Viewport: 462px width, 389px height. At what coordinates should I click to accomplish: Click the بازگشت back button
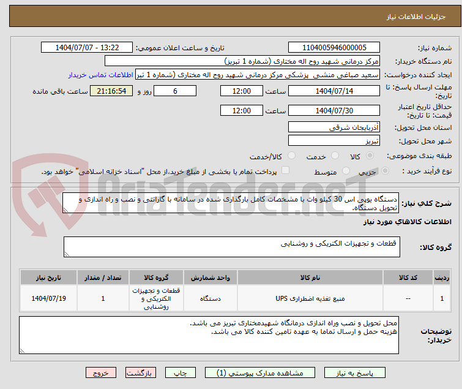click(141, 373)
